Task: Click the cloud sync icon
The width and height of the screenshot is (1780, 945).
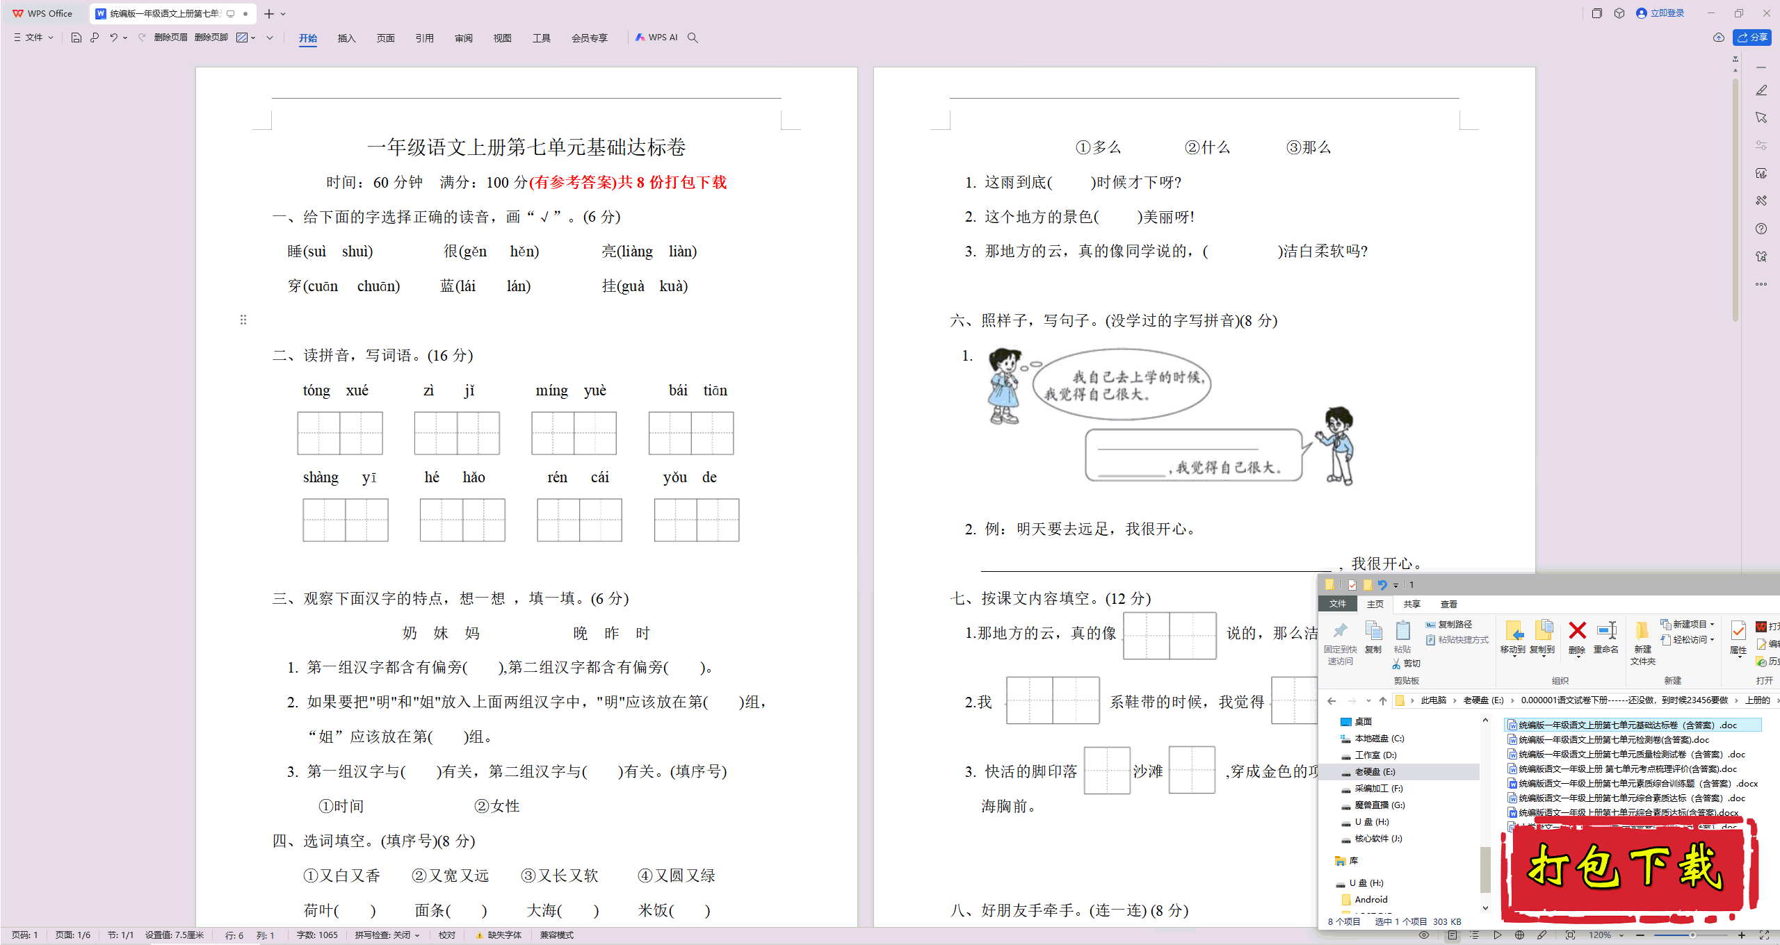Action: 1719,38
